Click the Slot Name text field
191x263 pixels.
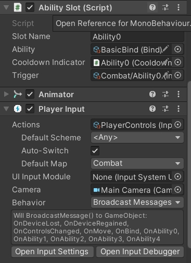(137, 37)
